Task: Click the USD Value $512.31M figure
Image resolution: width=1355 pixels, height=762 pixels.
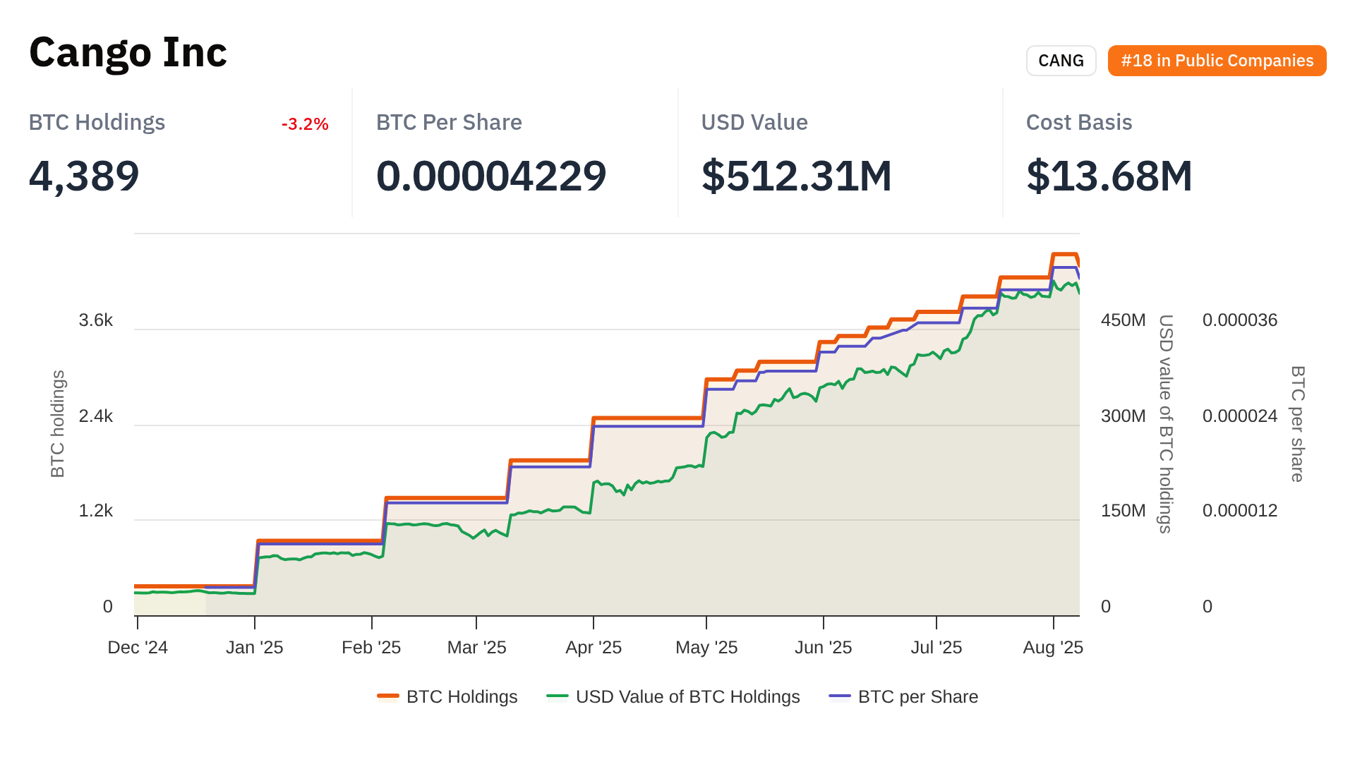Action: [x=797, y=176]
